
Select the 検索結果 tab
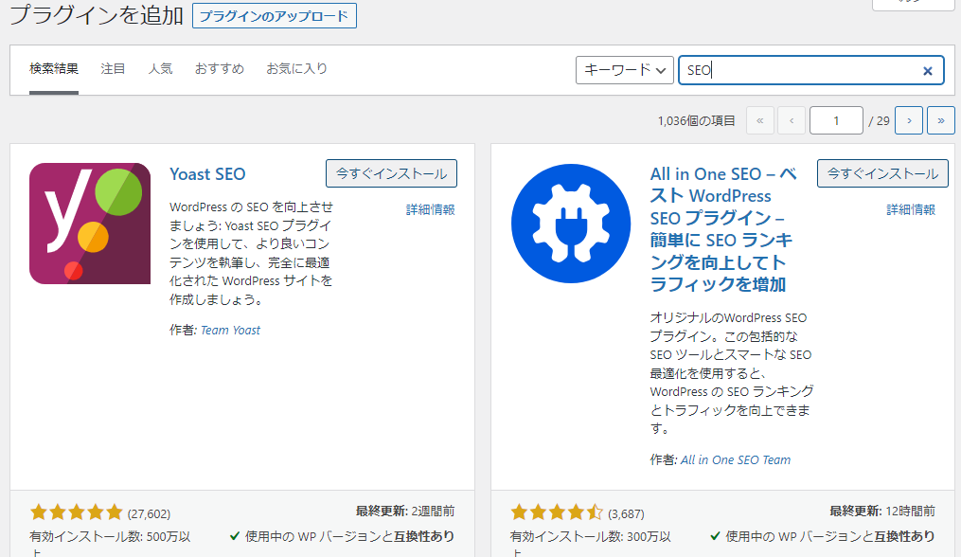(x=54, y=69)
